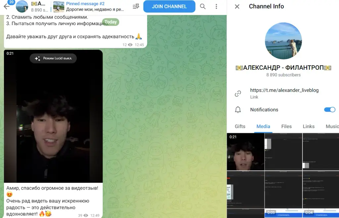339x218 pixels.
Task: Click the Today date badge
Action: [111, 22]
